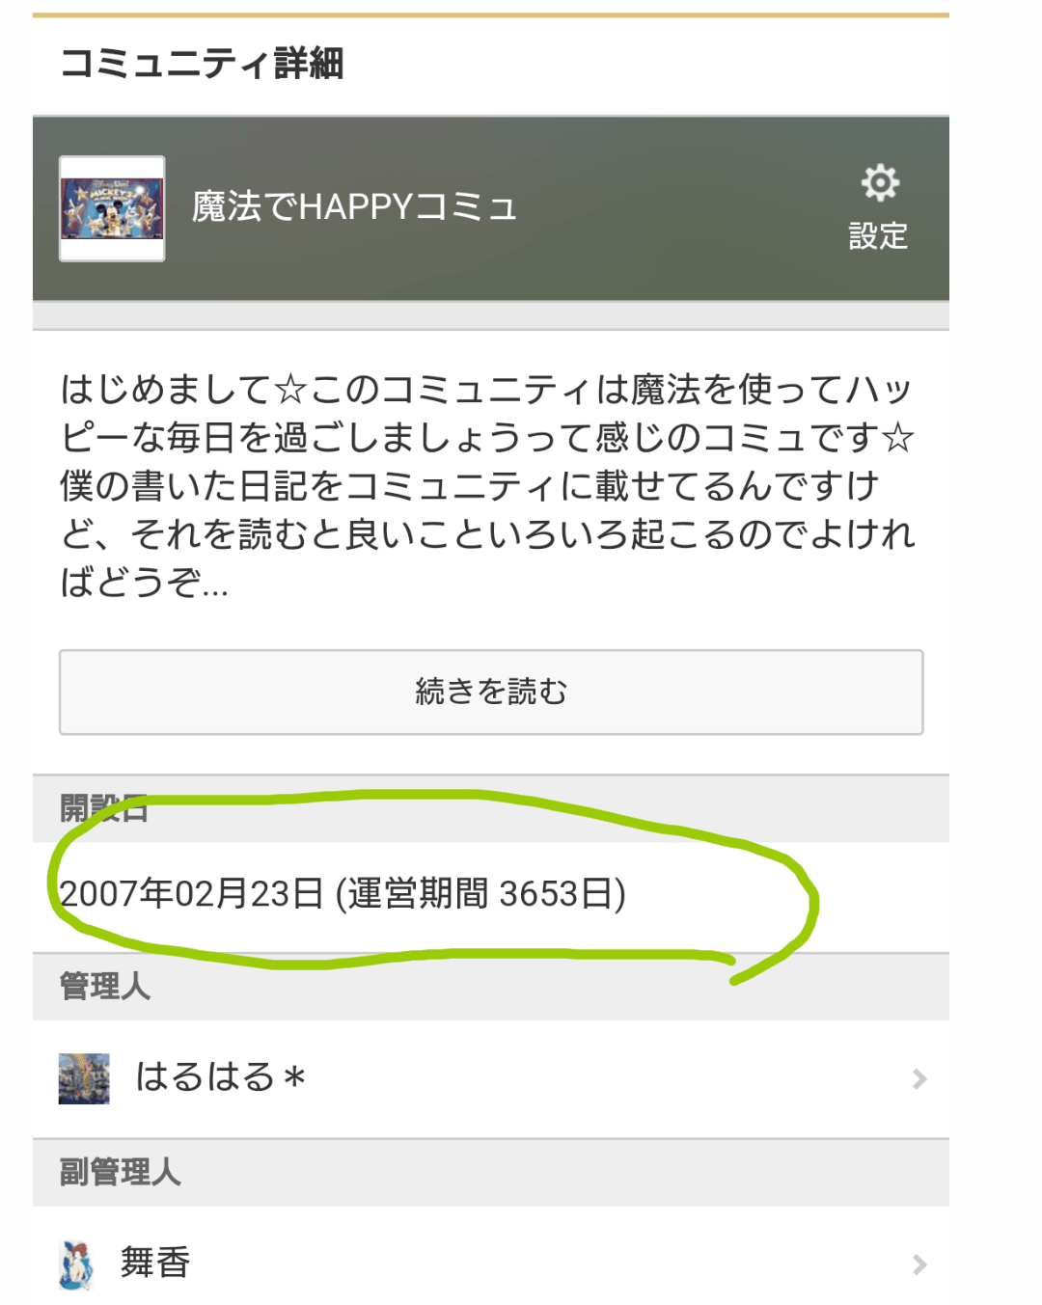
Task: Open administrator はるはる＊ profile
Action: point(491,1078)
